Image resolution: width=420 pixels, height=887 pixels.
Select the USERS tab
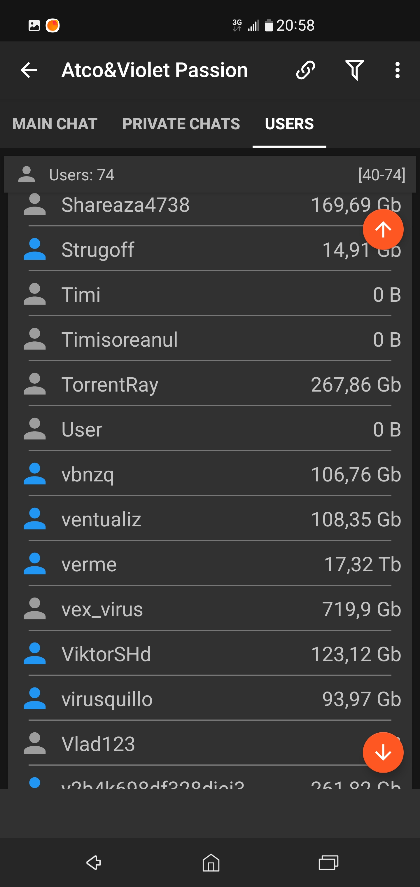[x=289, y=124]
